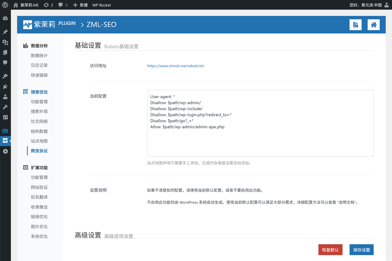The image size is (392, 261).
Task: Open 图片优化 menu item
Action: tap(39, 226)
